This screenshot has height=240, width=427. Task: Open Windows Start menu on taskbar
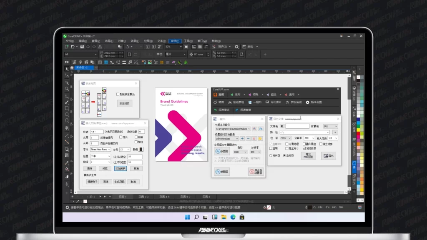coord(187,217)
